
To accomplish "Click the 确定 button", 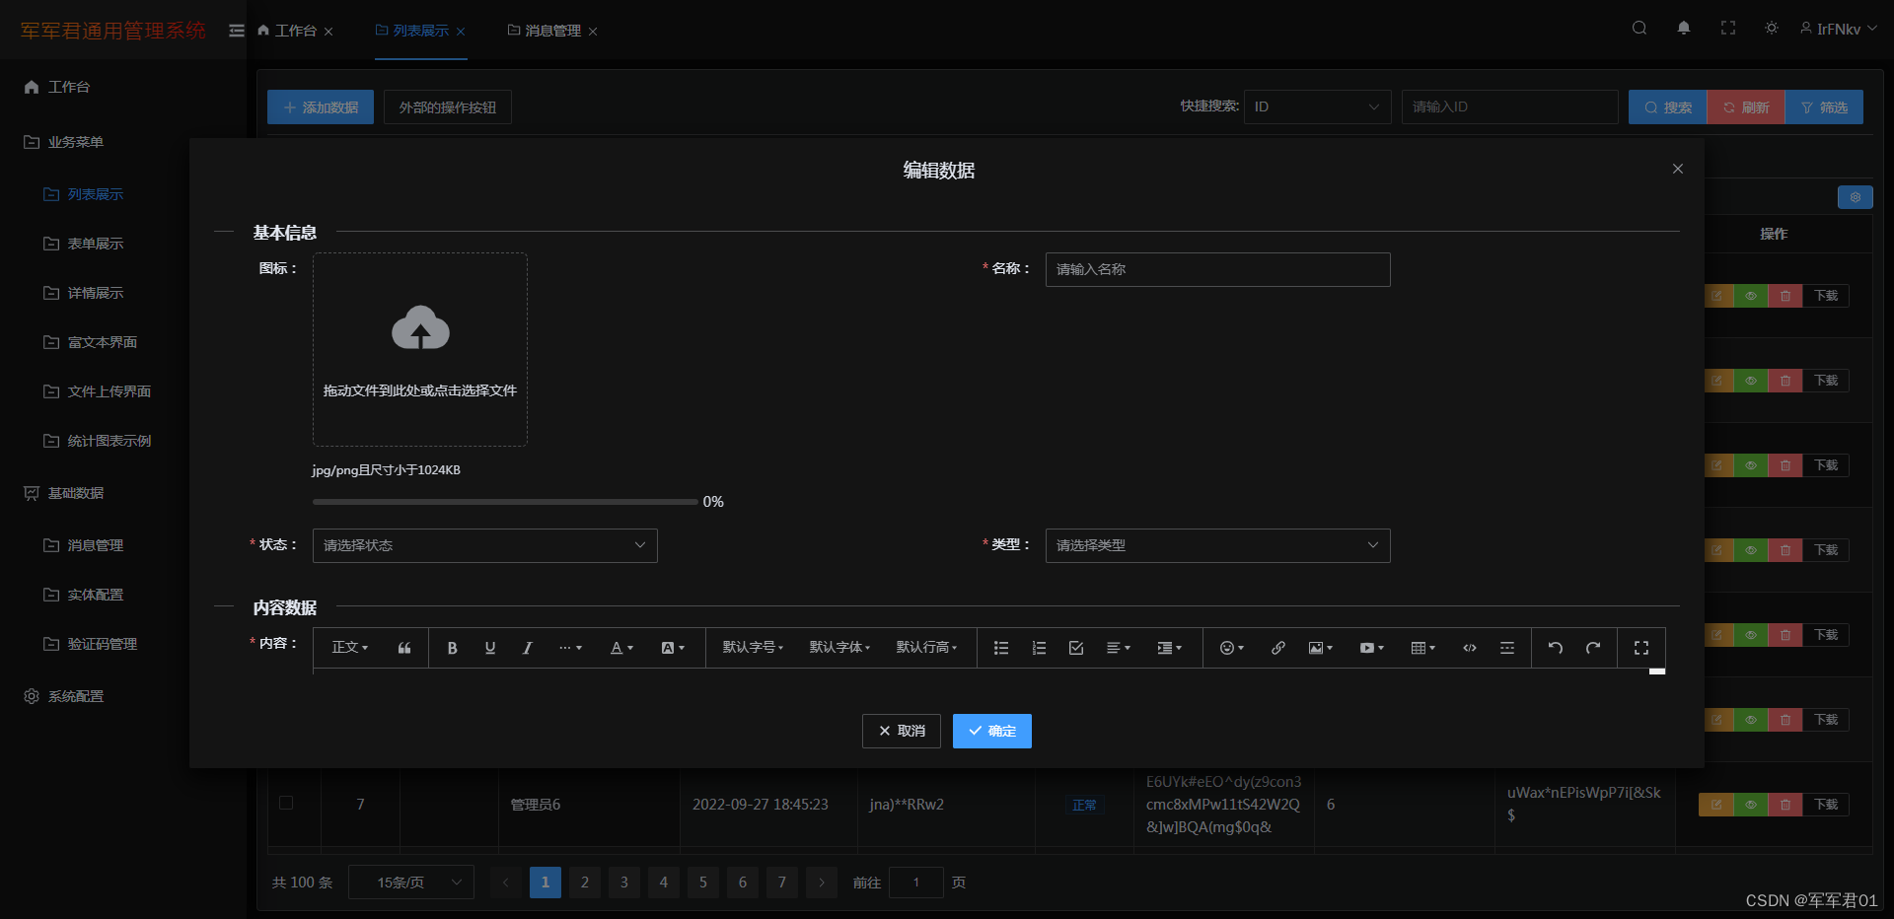I will pyautogui.click(x=992, y=731).
